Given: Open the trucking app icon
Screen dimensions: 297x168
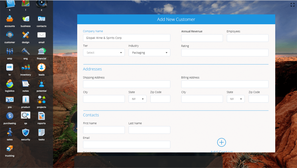Looking at the screenshot, I should pyautogui.click(x=10, y=149).
